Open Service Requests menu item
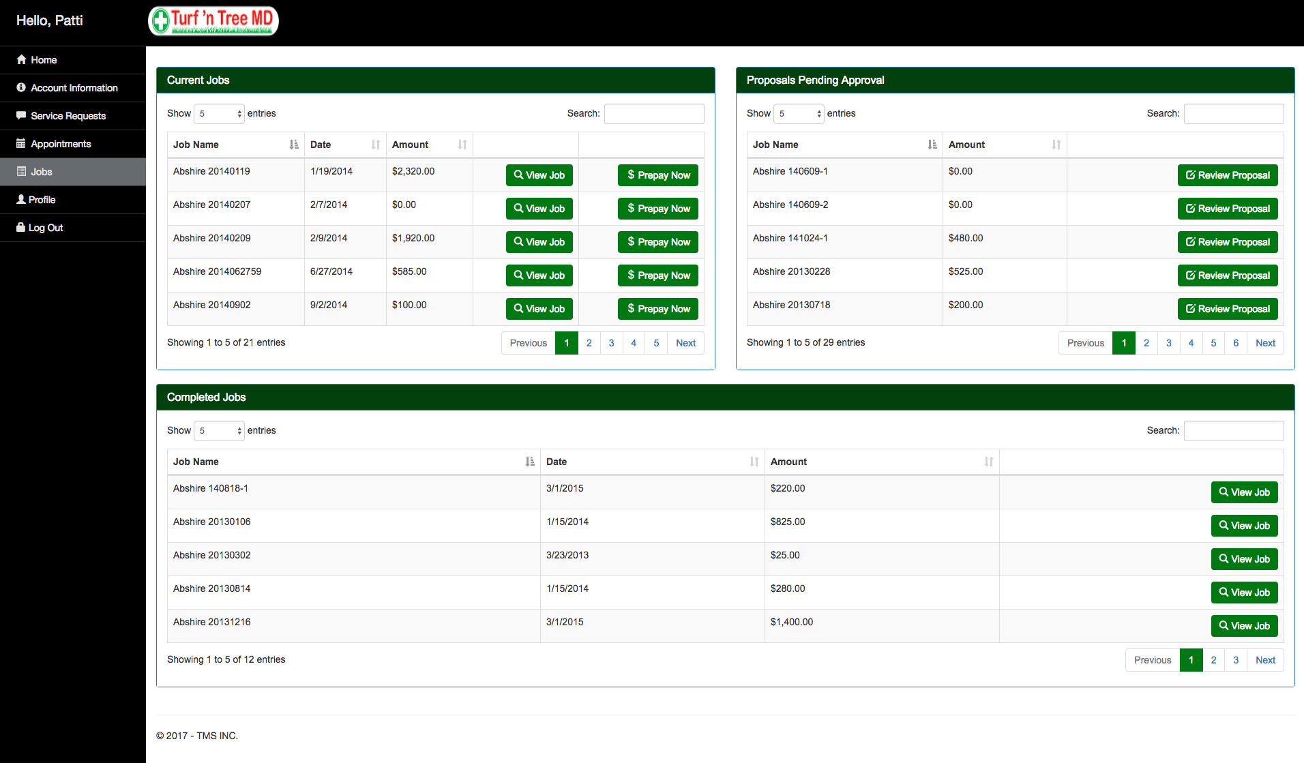This screenshot has width=1304, height=763. click(x=73, y=116)
